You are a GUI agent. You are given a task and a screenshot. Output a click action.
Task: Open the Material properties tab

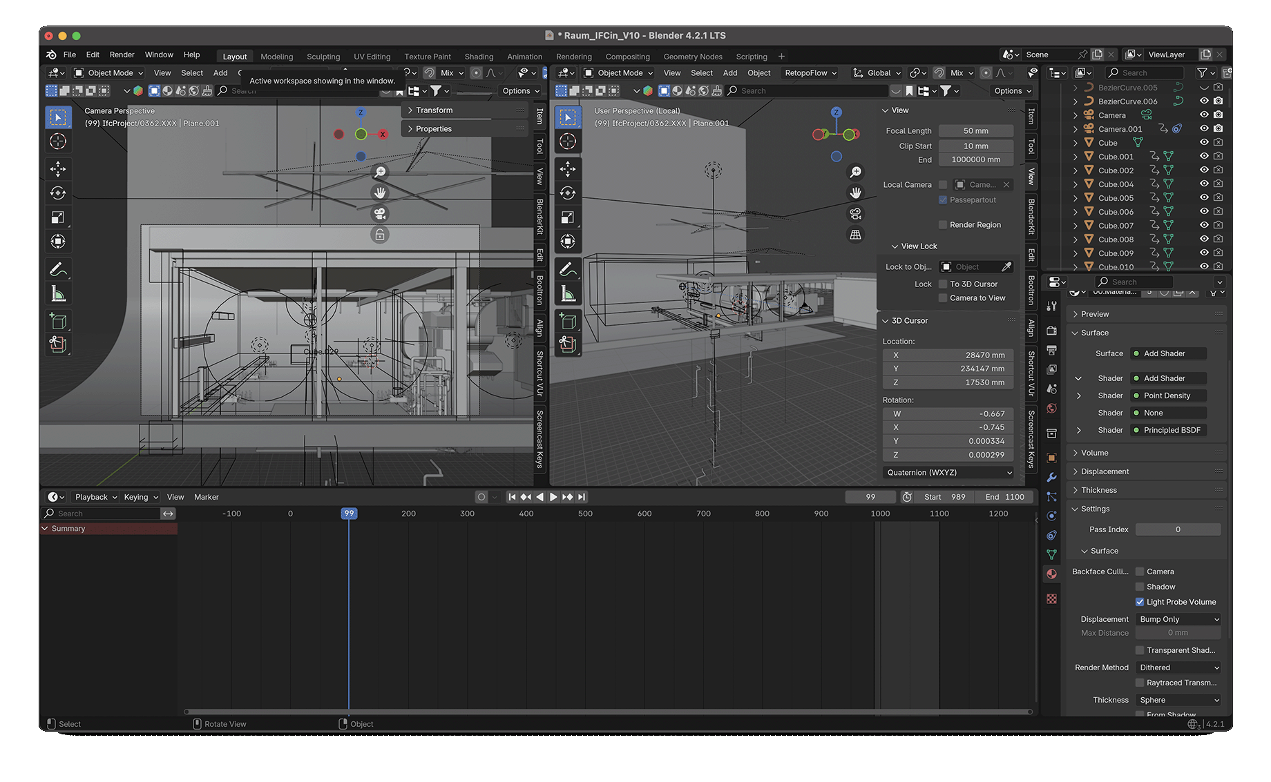pos(1051,574)
